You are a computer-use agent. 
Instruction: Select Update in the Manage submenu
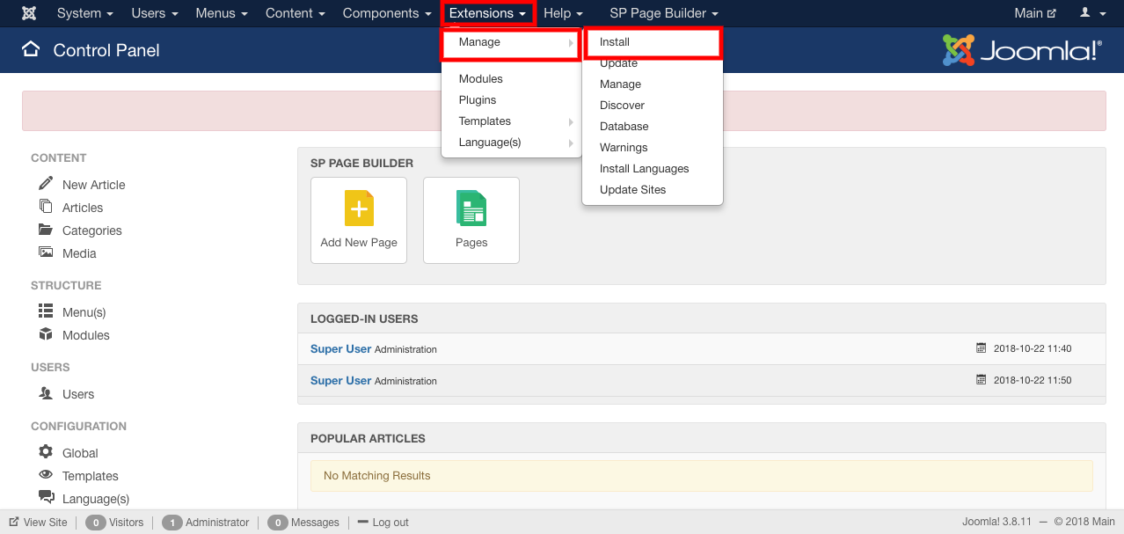pyautogui.click(x=653, y=63)
